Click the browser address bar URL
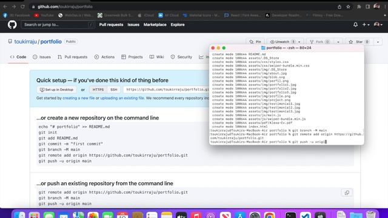The height and width of the screenshot is (218, 388). tap(65, 7)
